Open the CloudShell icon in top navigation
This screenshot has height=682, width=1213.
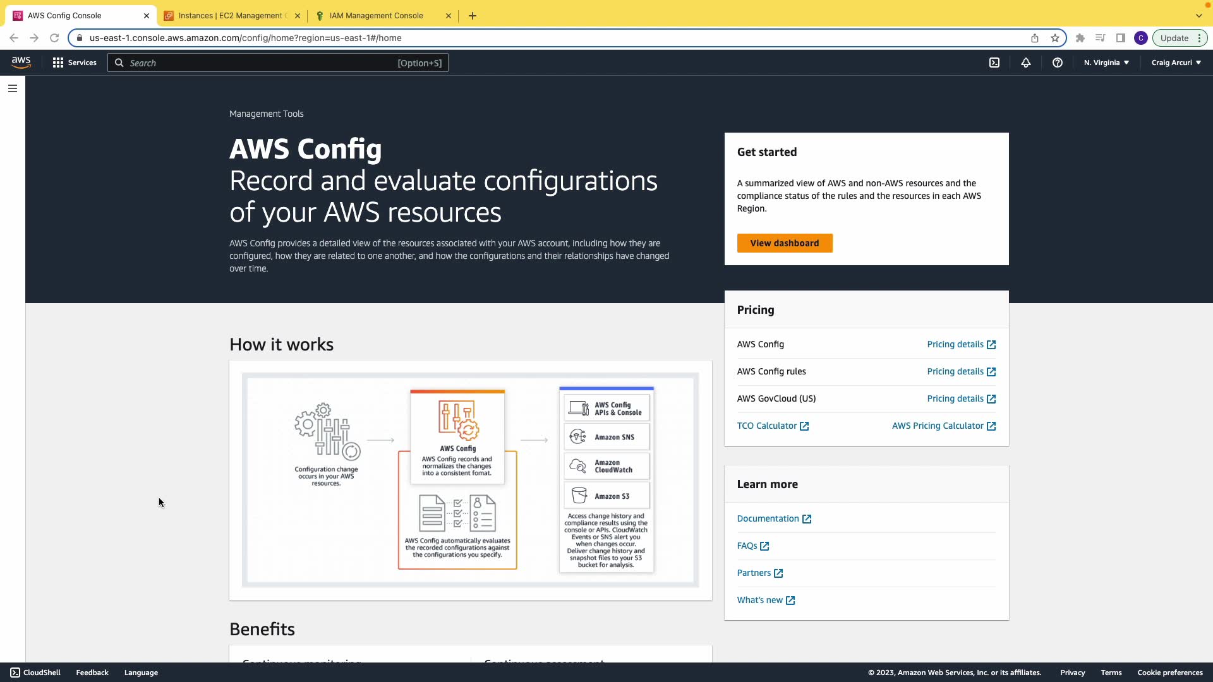[x=994, y=63]
